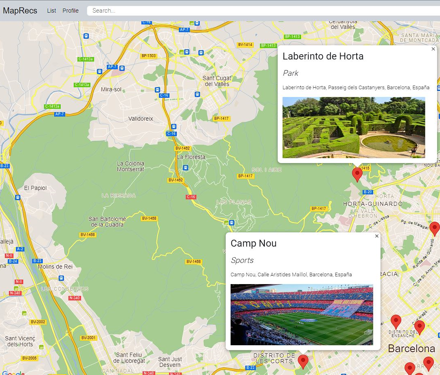
Task: Select the red marker beside Pg. de Maragall
Action: (434, 229)
